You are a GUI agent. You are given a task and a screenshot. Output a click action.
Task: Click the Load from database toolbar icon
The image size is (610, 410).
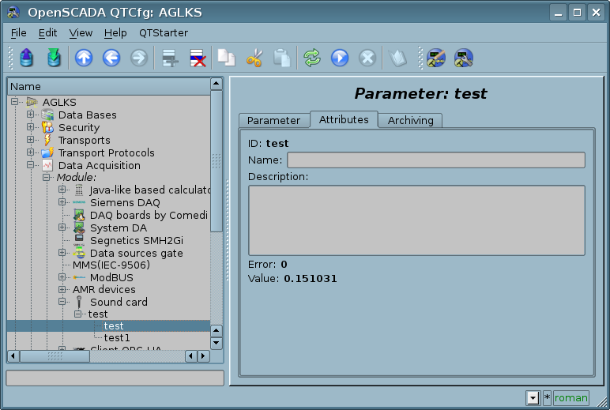pyautogui.click(x=28, y=58)
